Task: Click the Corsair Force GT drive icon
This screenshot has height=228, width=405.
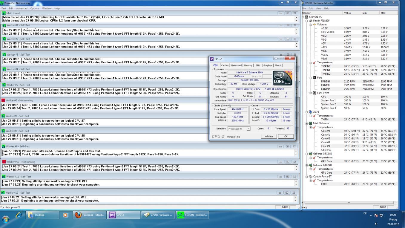Action: (x=311, y=176)
